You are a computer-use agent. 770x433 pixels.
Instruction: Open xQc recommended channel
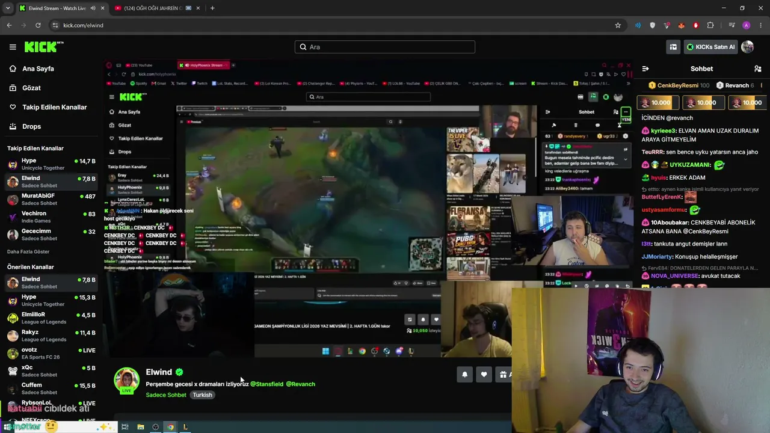pyautogui.click(x=51, y=370)
